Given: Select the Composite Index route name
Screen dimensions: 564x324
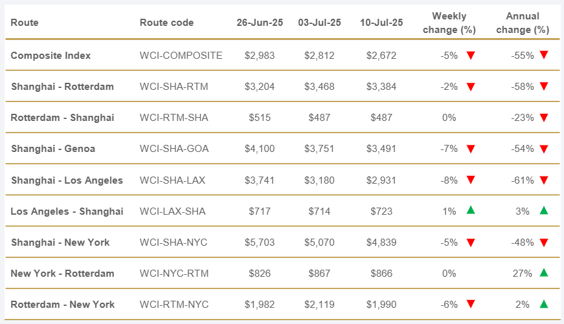Looking at the screenshot, I should pos(51,56).
